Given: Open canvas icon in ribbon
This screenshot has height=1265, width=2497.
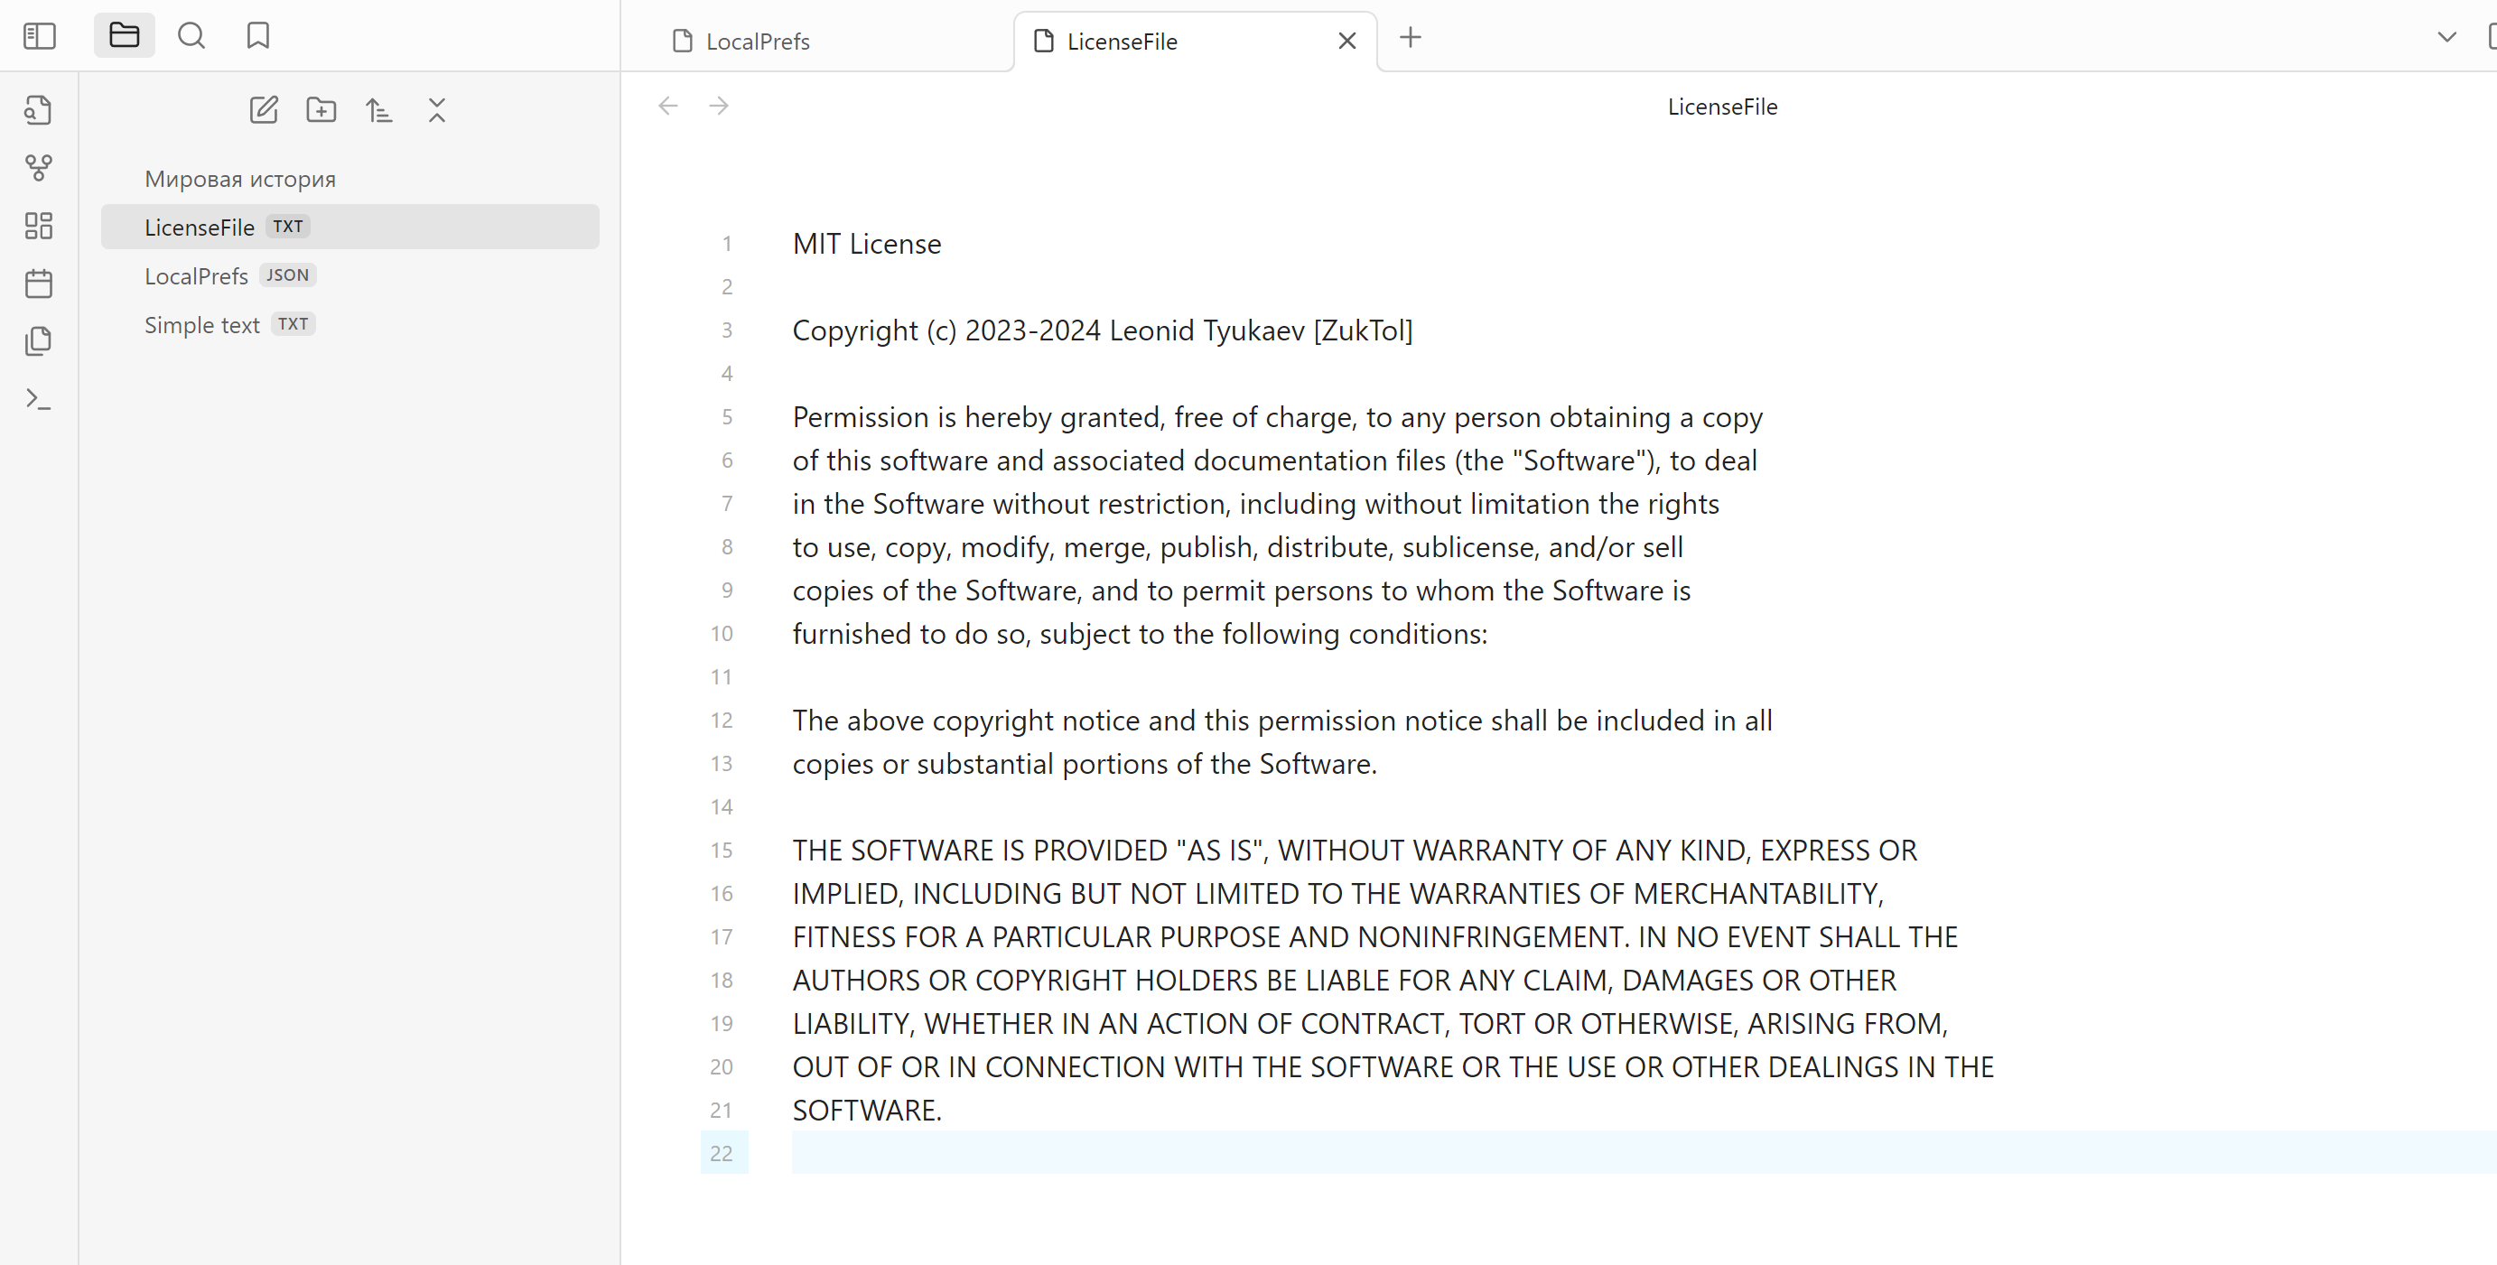Looking at the screenshot, I should 39,226.
